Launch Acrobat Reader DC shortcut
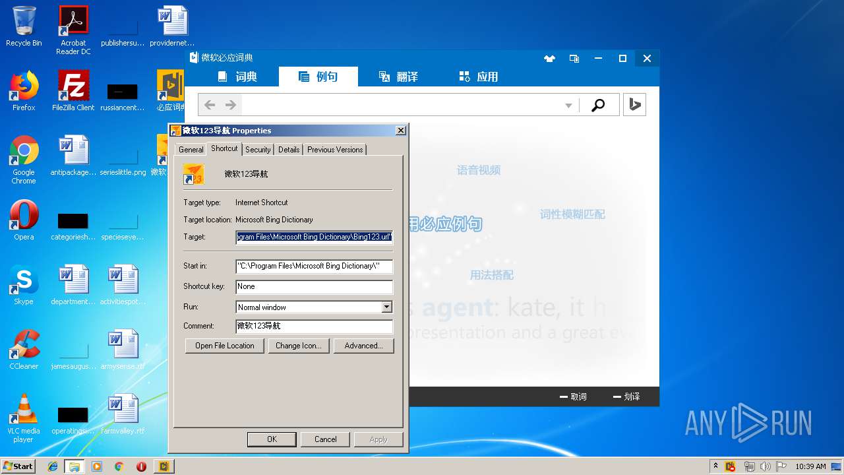 click(x=73, y=30)
